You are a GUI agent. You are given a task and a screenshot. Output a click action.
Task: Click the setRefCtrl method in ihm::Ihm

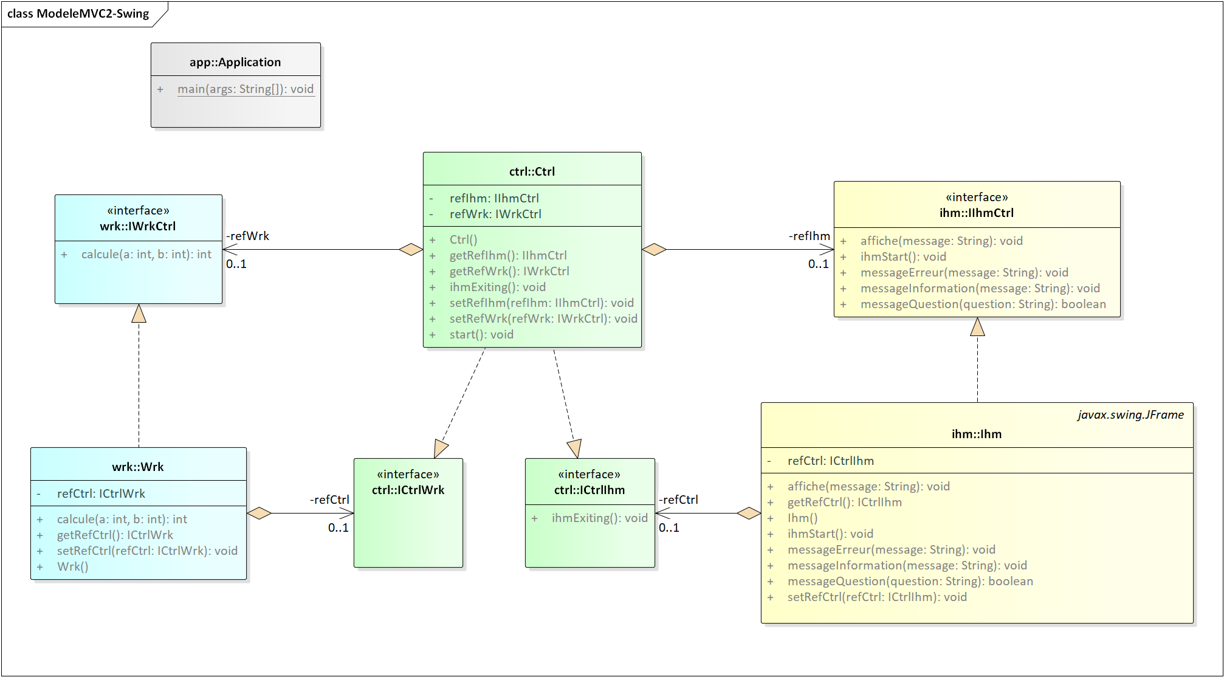pos(876,597)
